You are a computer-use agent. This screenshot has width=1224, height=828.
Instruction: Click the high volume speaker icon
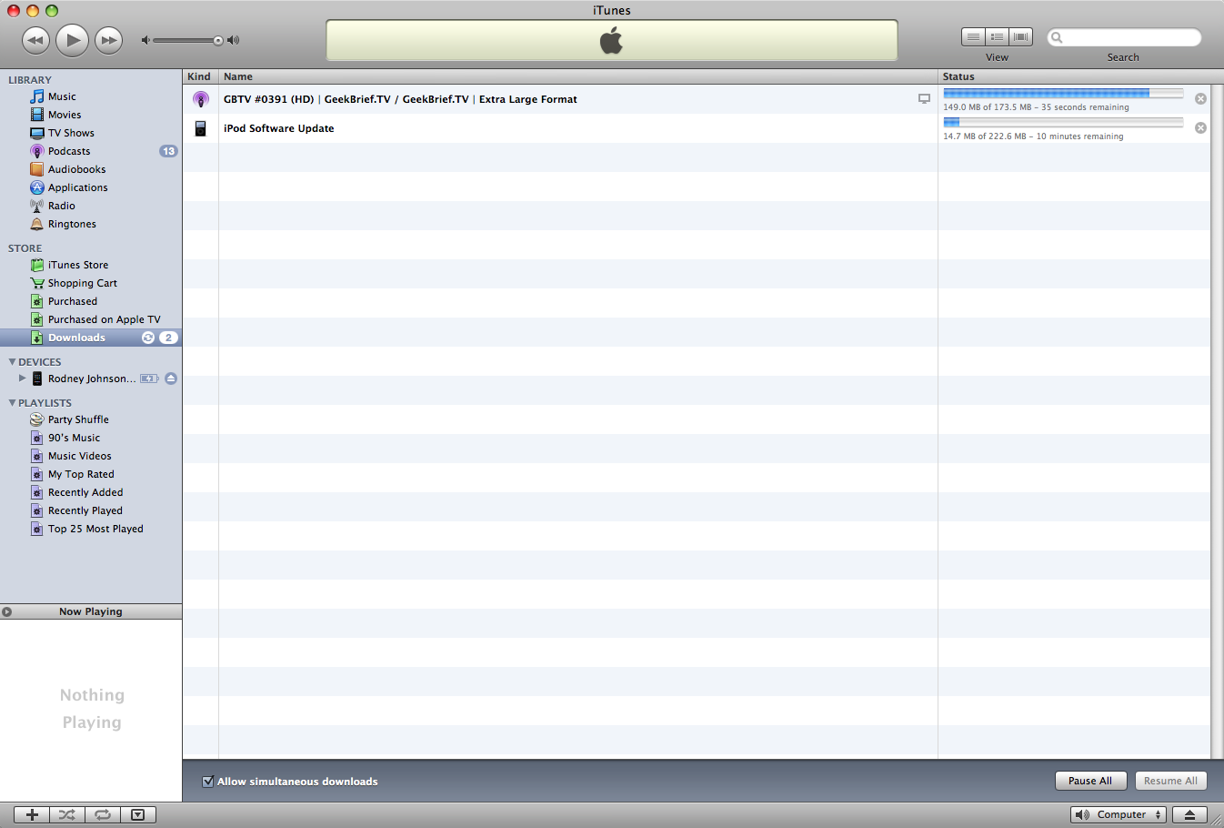tap(234, 40)
